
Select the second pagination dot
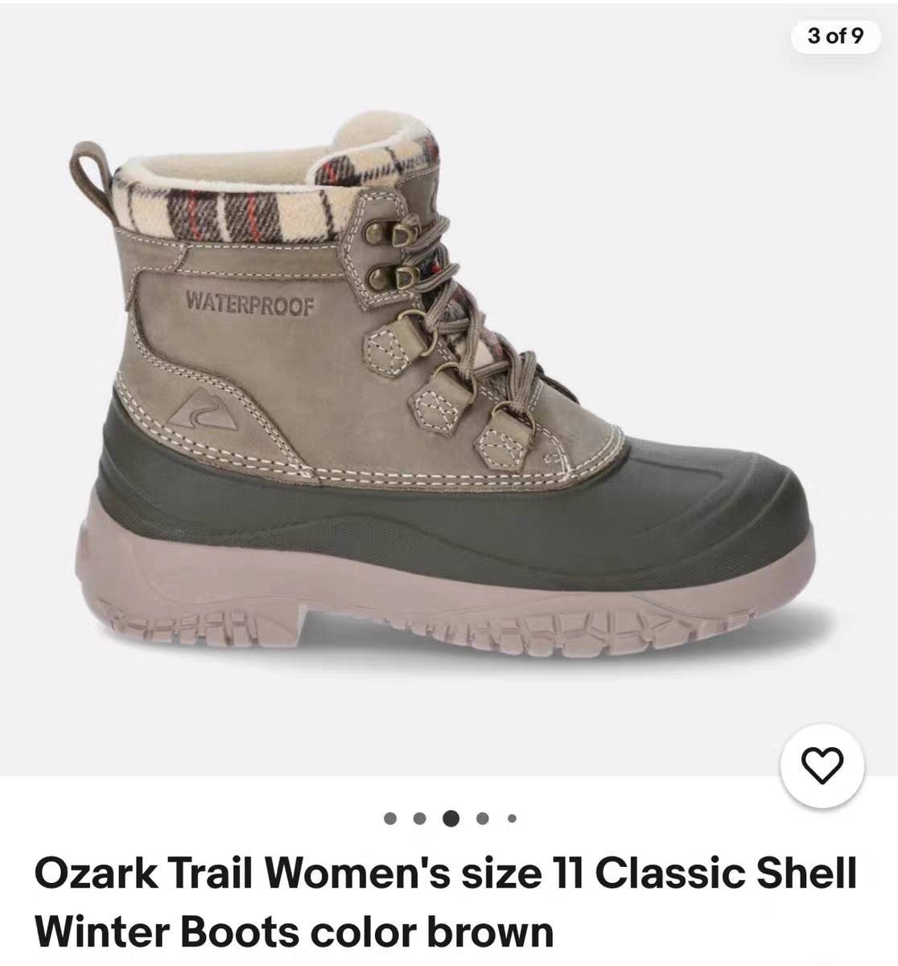(x=419, y=819)
